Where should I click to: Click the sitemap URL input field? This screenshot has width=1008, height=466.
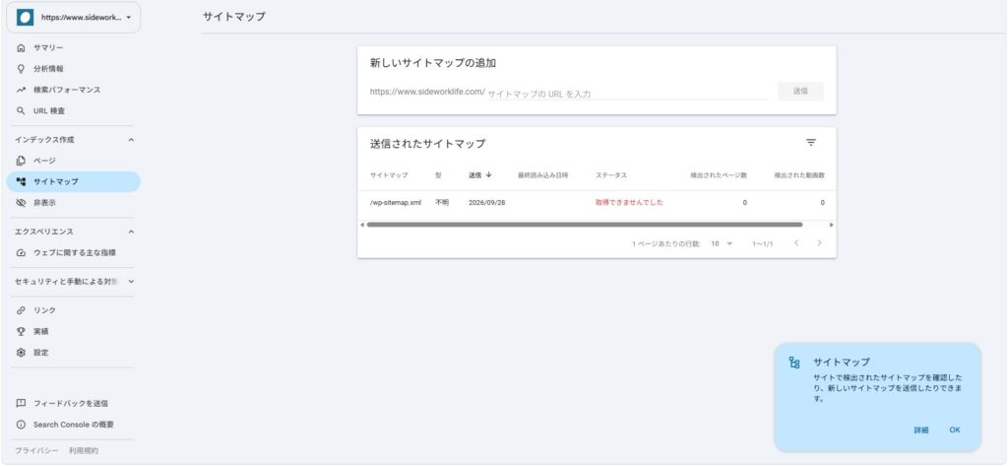(x=627, y=94)
